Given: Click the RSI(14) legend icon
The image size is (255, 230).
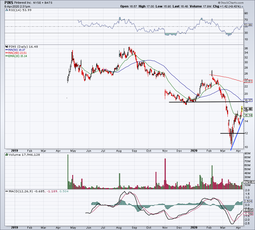Looking at the screenshot, I should 7,10.
